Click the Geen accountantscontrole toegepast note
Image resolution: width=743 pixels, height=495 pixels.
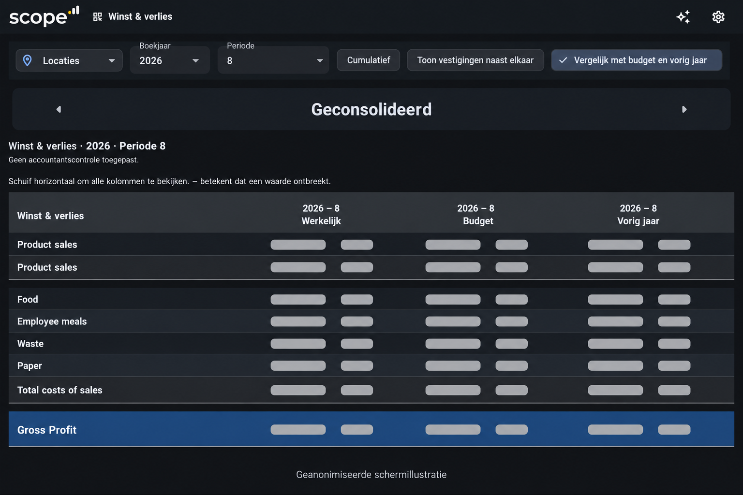click(x=74, y=160)
